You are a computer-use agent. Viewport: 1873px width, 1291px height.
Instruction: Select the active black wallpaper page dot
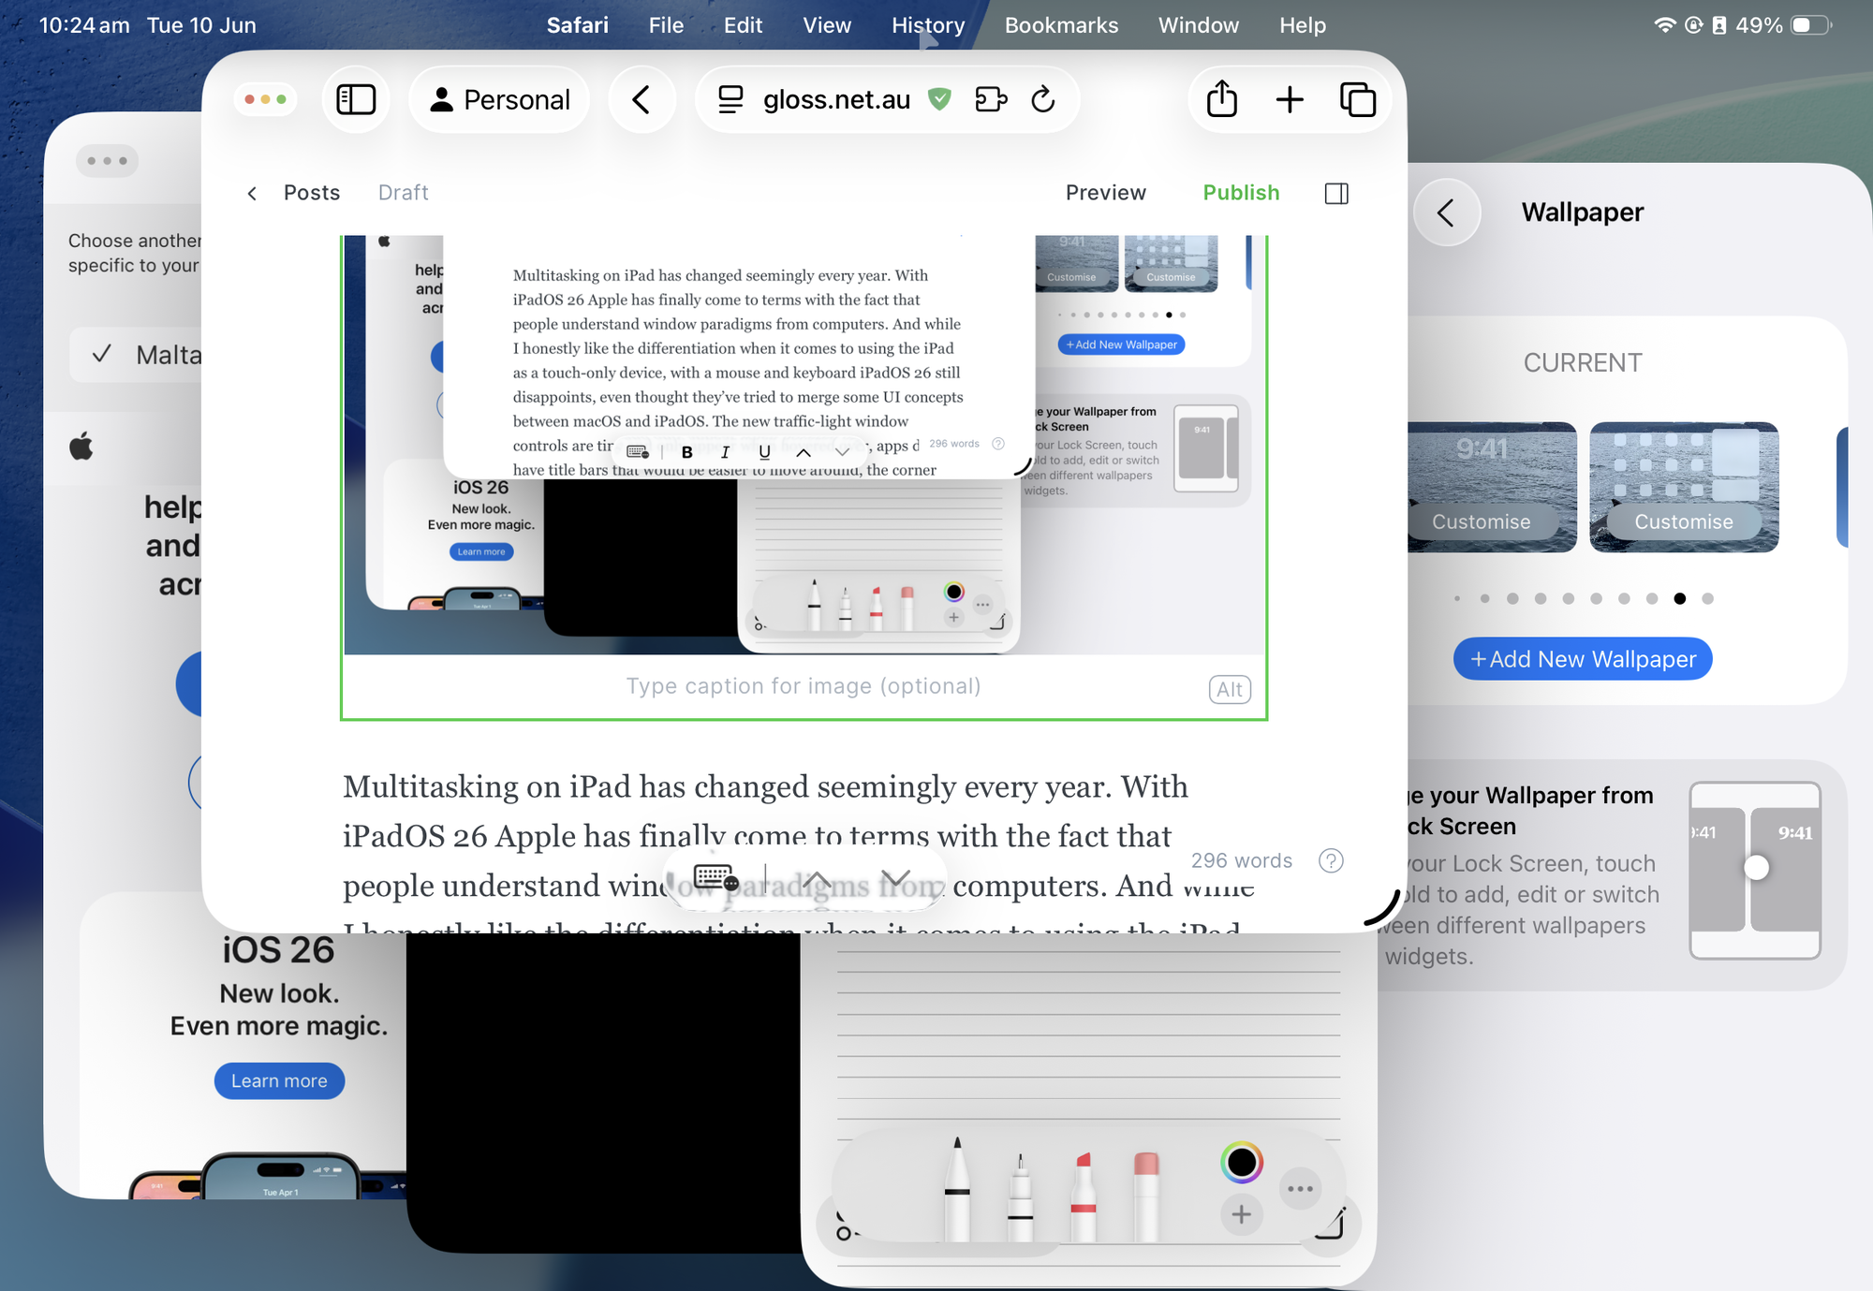click(x=1680, y=598)
